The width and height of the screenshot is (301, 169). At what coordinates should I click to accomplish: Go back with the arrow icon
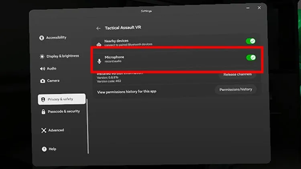click(98, 28)
